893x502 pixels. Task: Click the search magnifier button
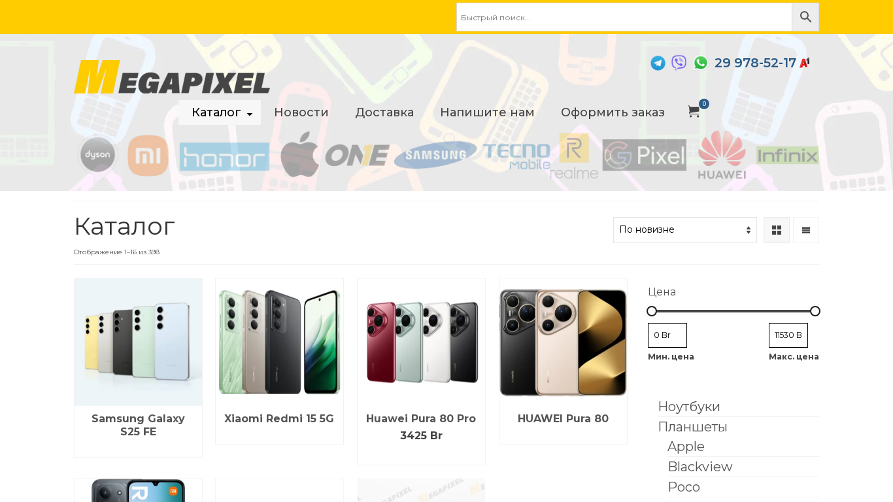pos(805,17)
